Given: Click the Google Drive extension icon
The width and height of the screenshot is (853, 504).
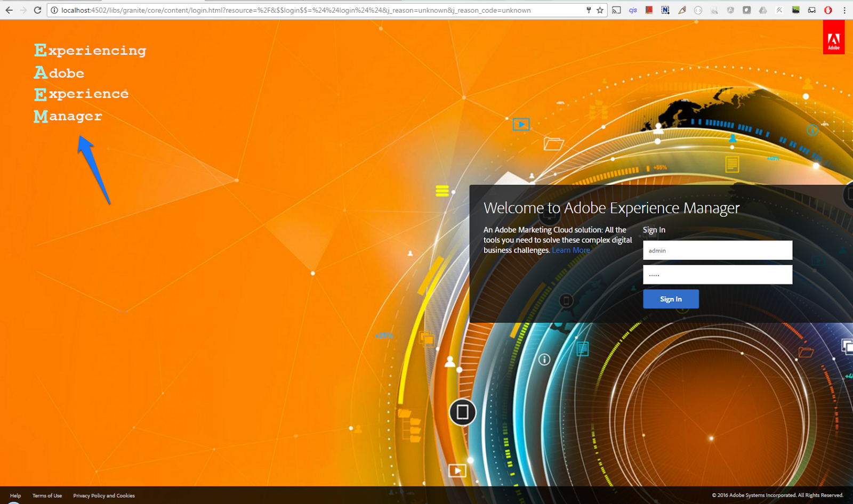Looking at the screenshot, I should (763, 10).
